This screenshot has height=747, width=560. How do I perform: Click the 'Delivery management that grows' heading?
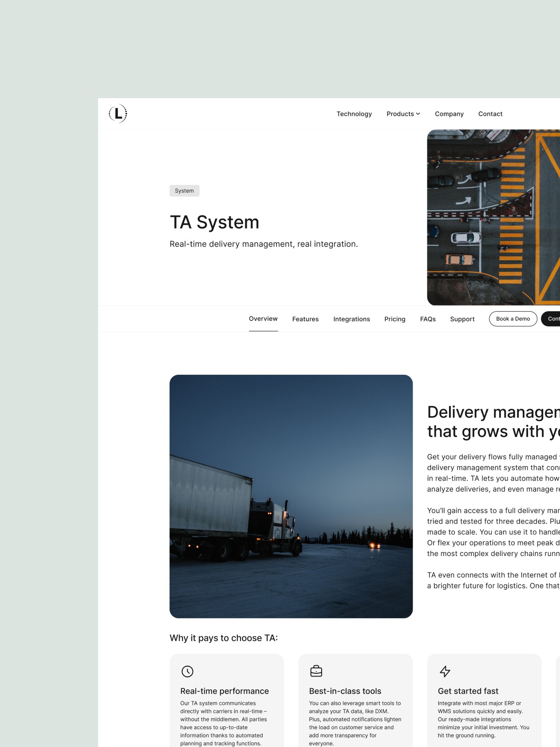[x=493, y=421]
